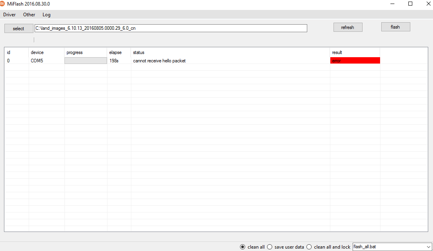Click the red error result cell

click(355, 60)
